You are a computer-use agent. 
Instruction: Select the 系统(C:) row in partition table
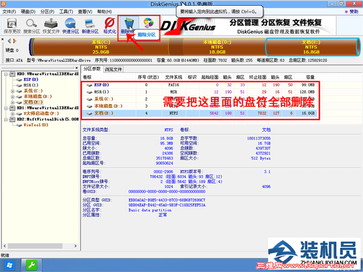[x=200, y=99]
